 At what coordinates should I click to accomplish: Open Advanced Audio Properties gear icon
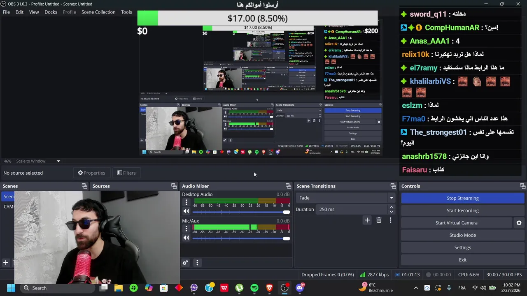(185, 263)
